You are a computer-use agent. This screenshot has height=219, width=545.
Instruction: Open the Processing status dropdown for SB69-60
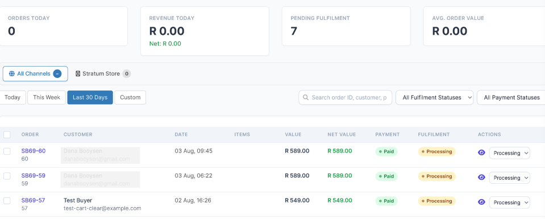[x=510, y=153]
